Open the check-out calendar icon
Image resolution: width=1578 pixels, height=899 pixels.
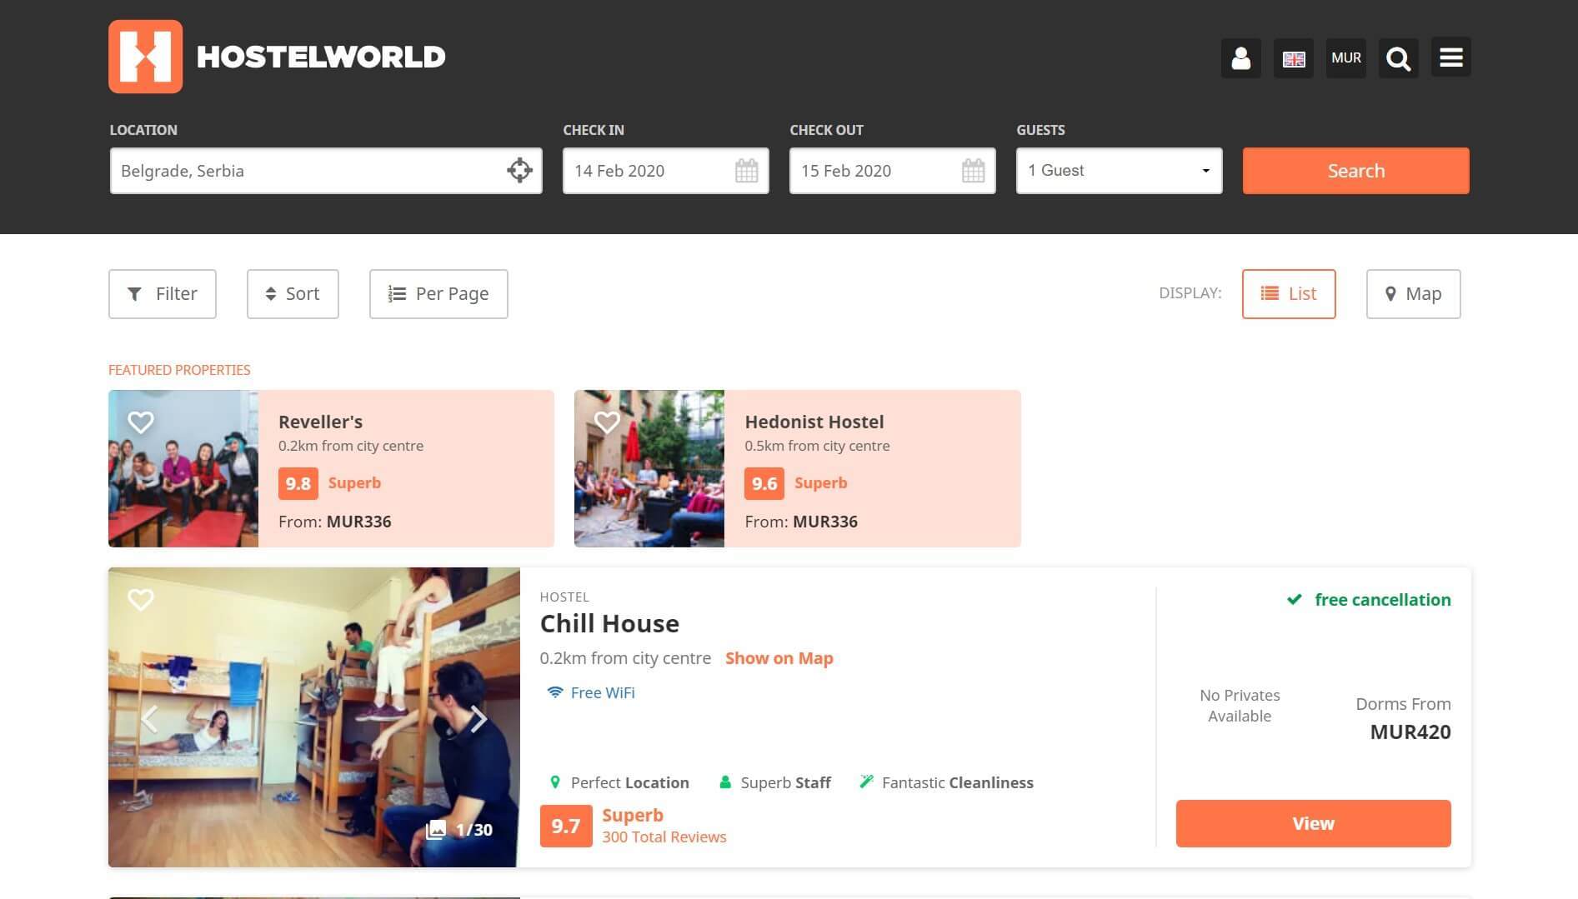pyautogui.click(x=974, y=171)
